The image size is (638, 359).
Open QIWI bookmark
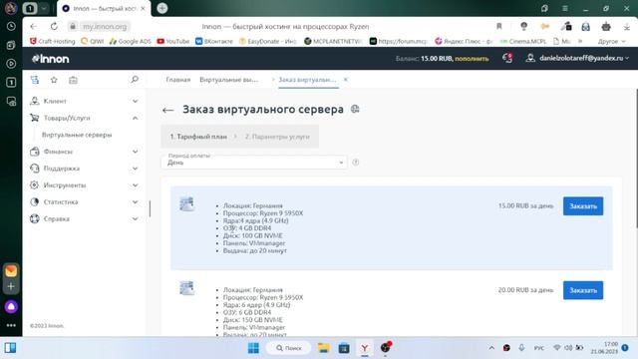point(93,41)
